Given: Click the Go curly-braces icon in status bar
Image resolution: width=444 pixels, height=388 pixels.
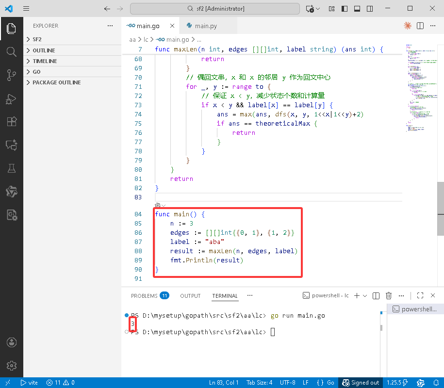Looking at the screenshot, I should (320, 383).
